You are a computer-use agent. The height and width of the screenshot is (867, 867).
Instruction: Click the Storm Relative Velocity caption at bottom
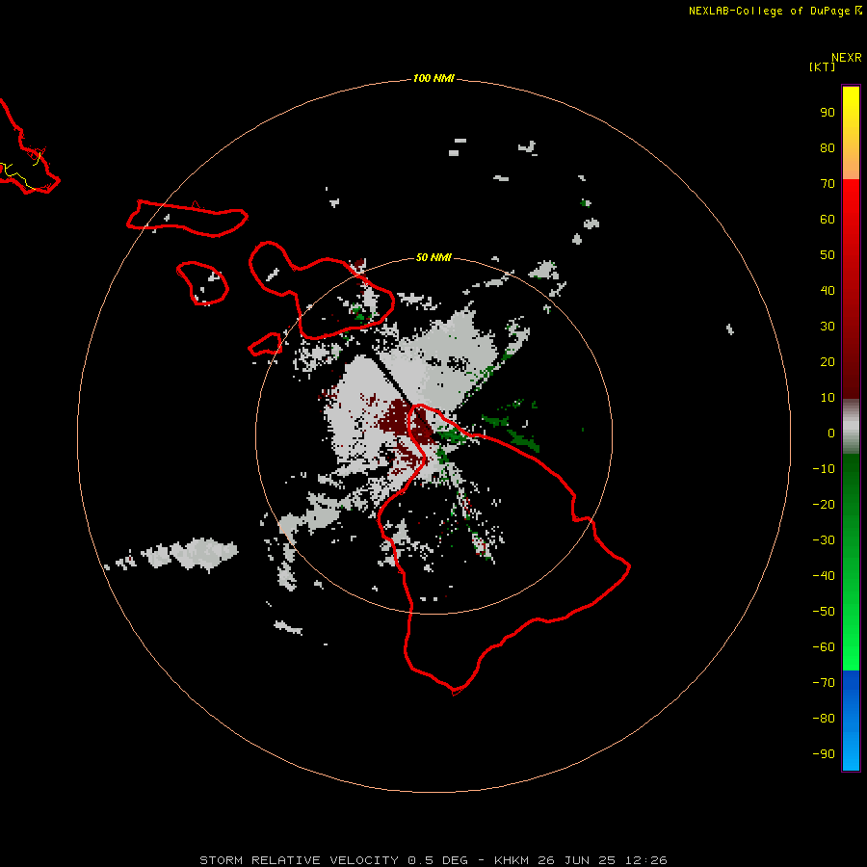click(433, 860)
